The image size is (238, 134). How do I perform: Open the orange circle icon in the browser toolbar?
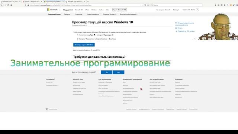(x=231, y=5)
